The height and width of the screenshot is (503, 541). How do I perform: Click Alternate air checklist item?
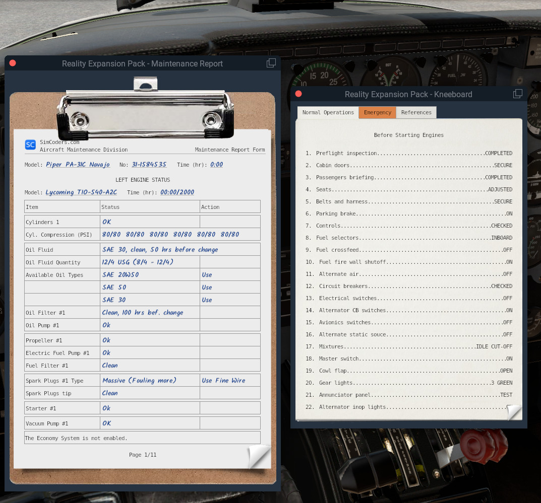pyautogui.click(x=409, y=274)
